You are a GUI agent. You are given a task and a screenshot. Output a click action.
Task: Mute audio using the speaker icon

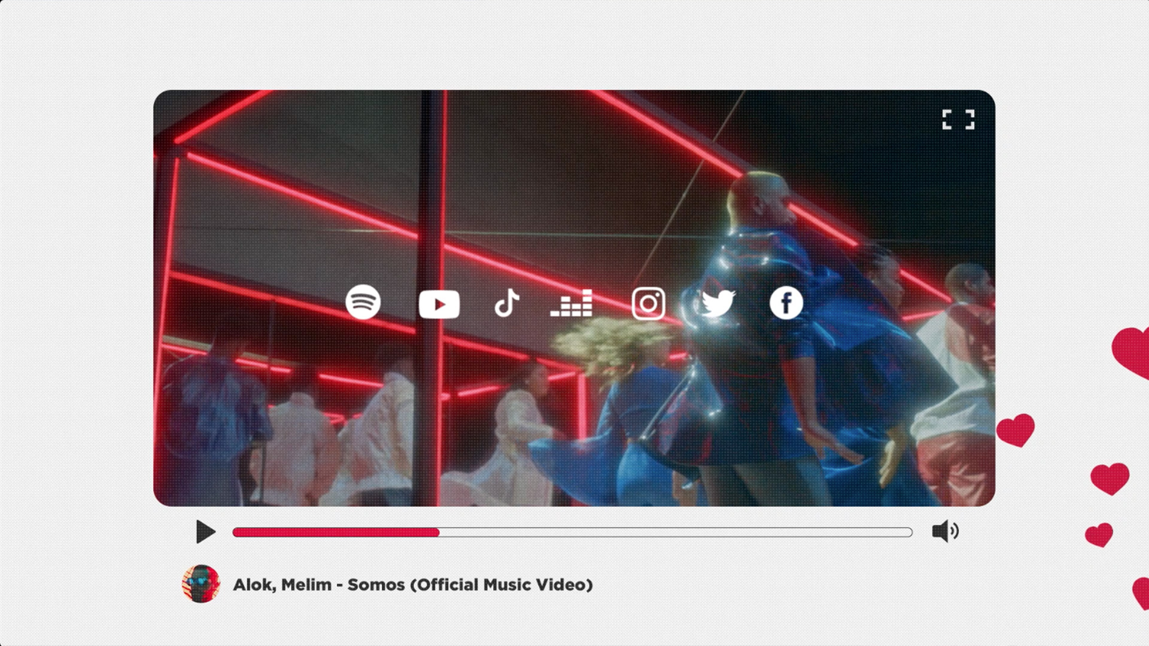pos(946,531)
